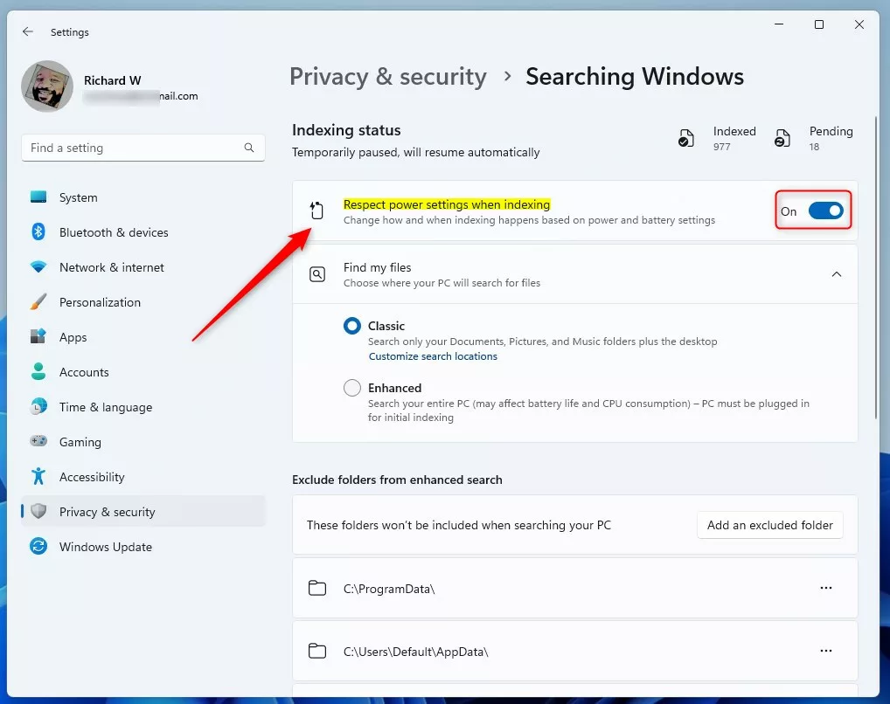This screenshot has width=890, height=704.
Task: Click the Accounts person icon
Action: click(38, 371)
